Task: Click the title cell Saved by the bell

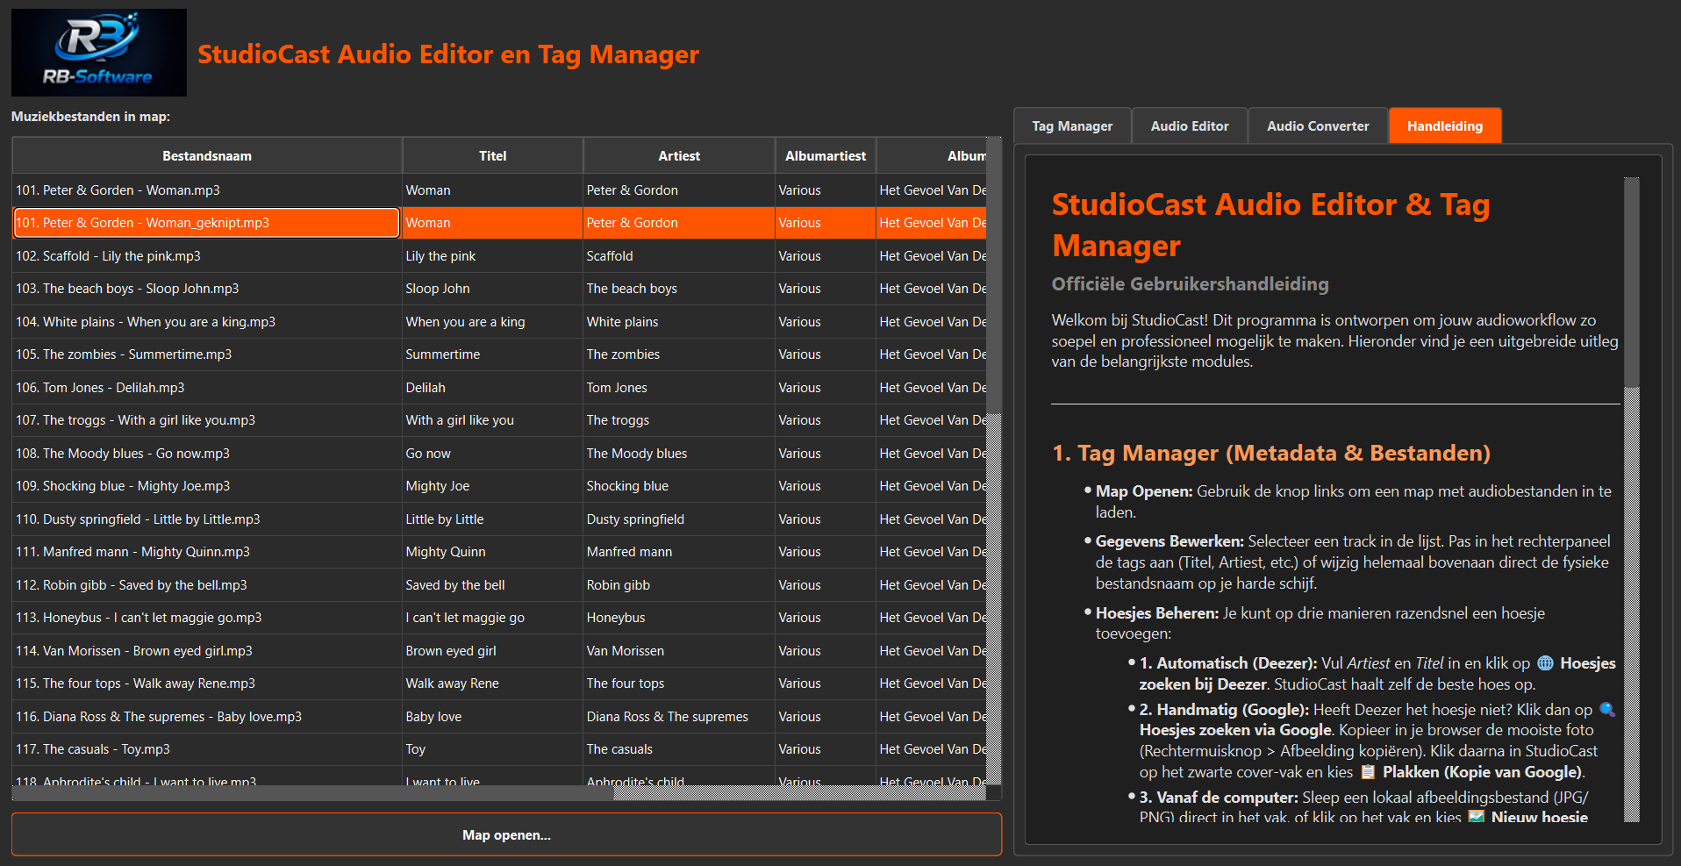Action: (493, 584)
